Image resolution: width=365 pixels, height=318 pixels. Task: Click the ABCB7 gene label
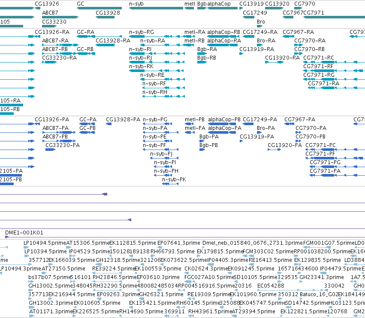coord(50,12)
